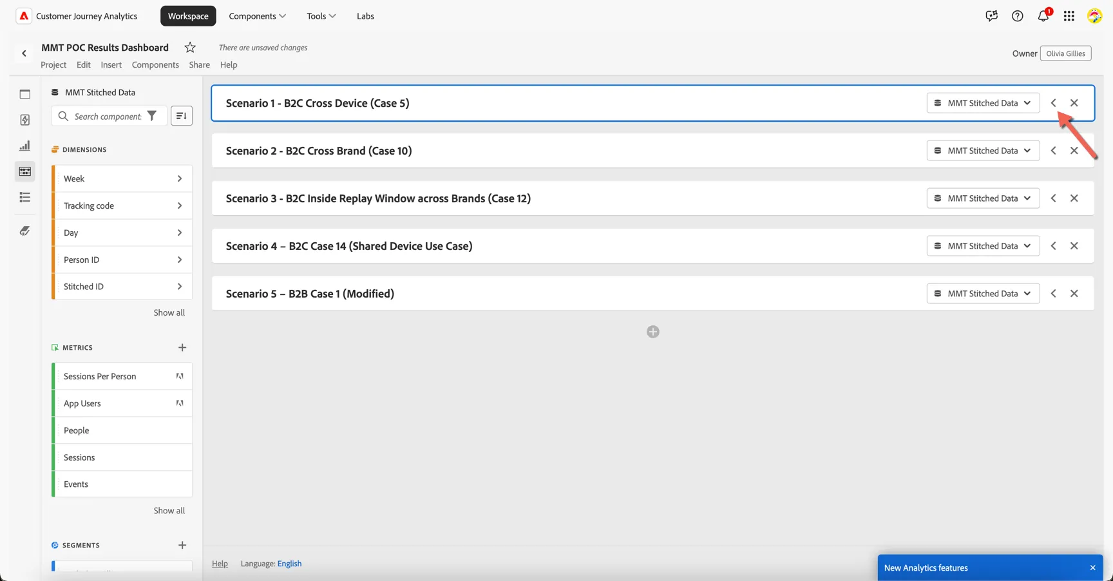Favorite the project with the star icon

[190, 48]
